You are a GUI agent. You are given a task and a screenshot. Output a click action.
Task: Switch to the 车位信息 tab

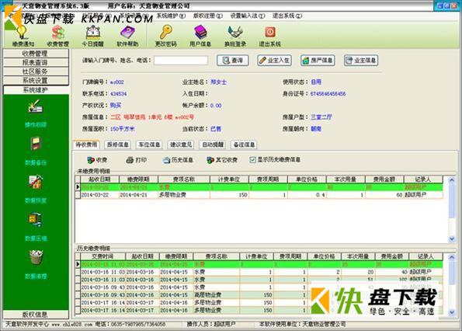coord(149,145)
